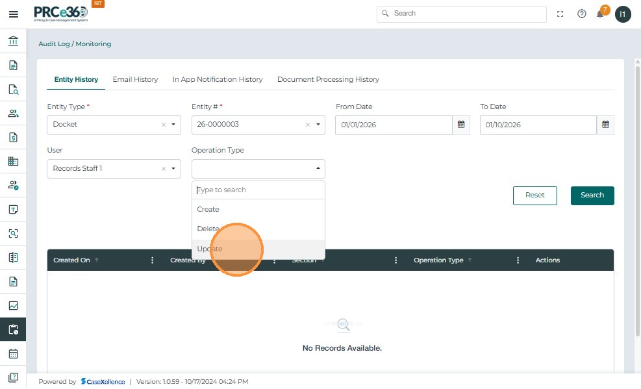Open the chart report sidebar icon
Screen dimensions: 641x389
(13, 306)
